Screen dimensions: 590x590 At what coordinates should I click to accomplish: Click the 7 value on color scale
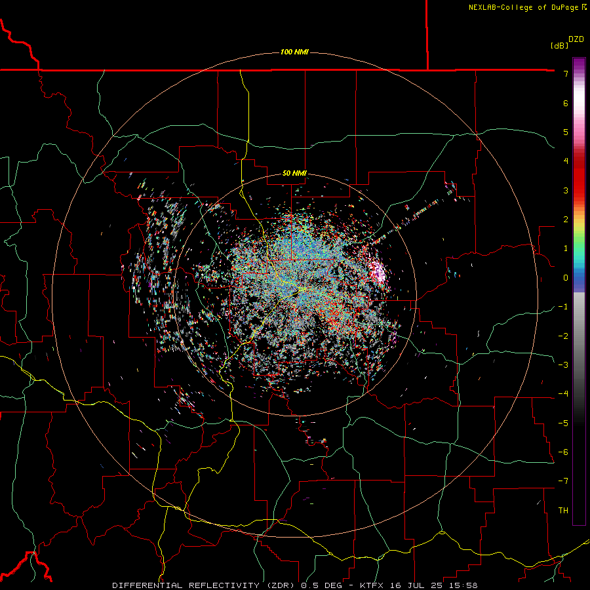[566, 73]
